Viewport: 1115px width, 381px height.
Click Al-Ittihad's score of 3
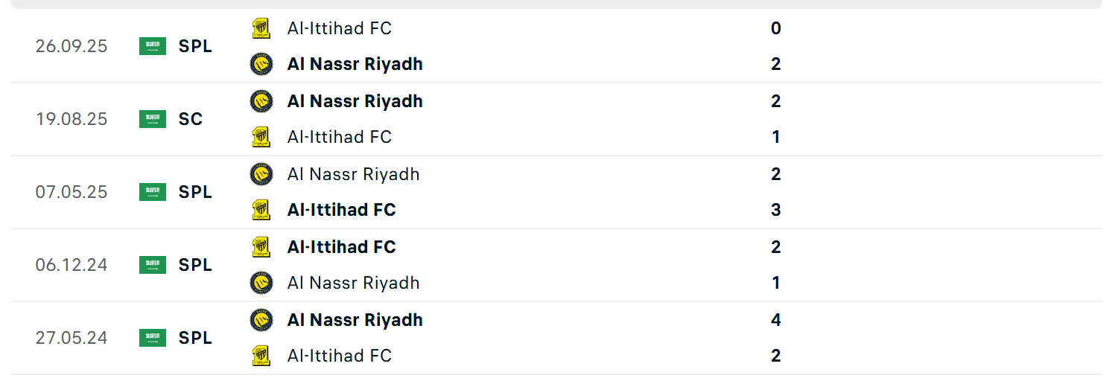(776, 210)
